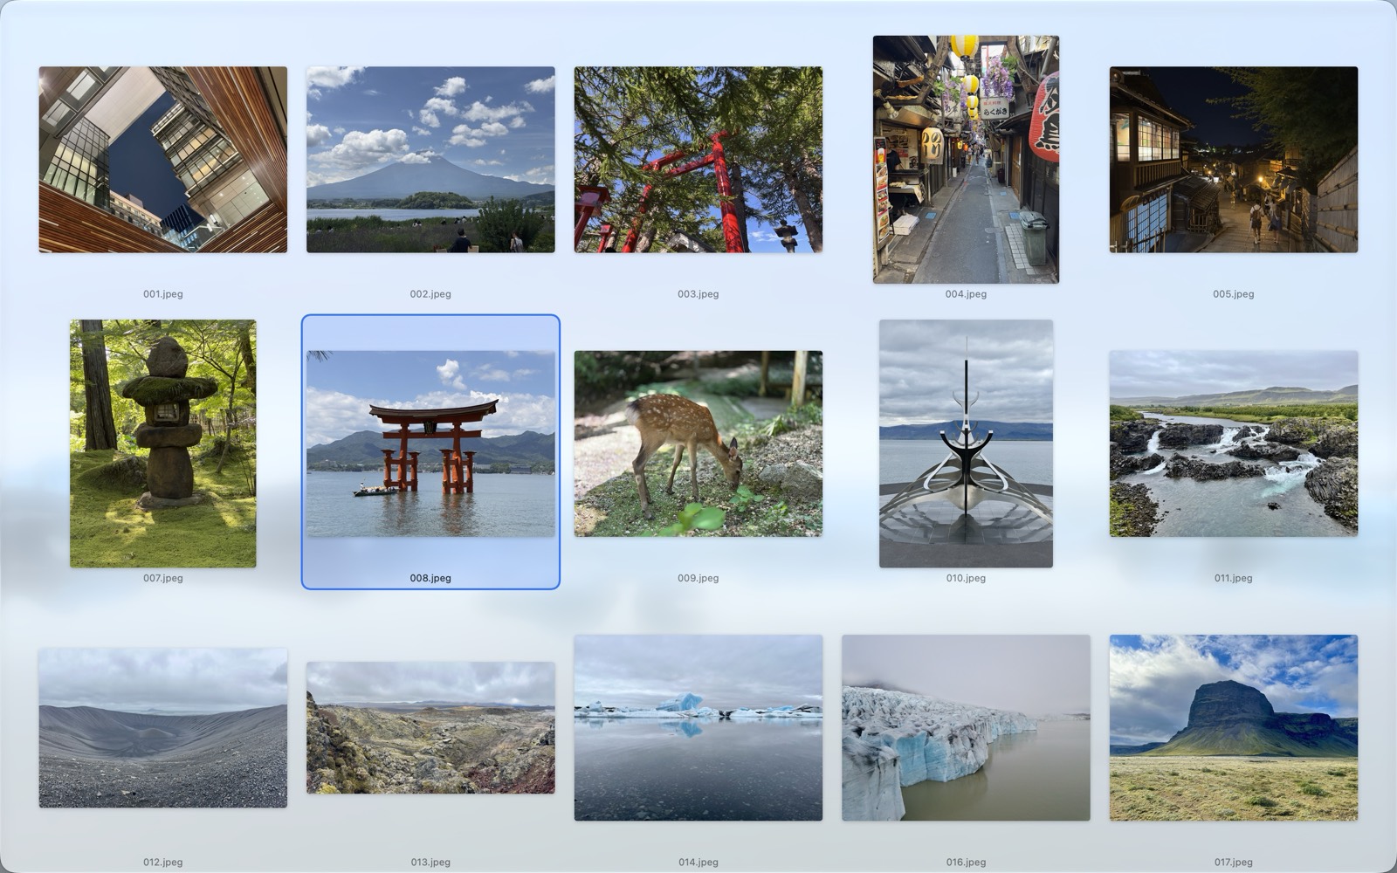1397x873 pixels.
Task: Select the rocky river rapids photo 011.jpeg
Action: point(1234,443)
